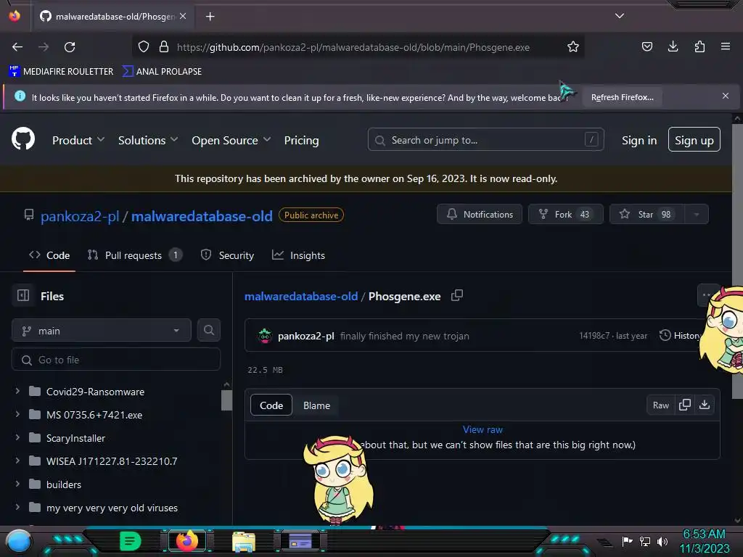Click the volume speaker tray icon
The height and width of the screenshot is (557, 743).
point(662,541)
